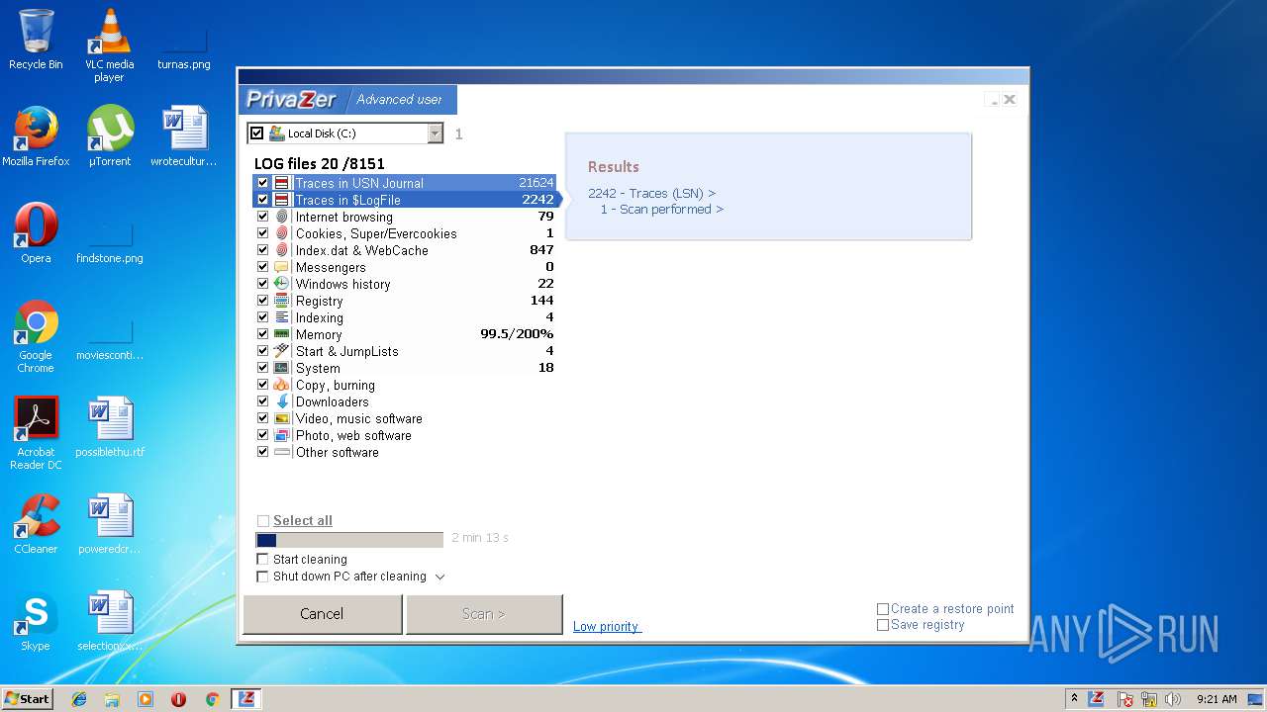1267x712 pixels.
Task: Enable Start cleaning checkbox
Action: [262, 560]
